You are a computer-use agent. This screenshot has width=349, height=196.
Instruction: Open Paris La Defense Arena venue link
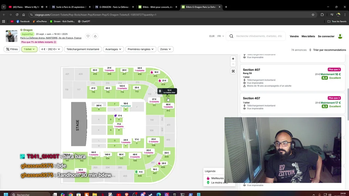tap(51, 38)
